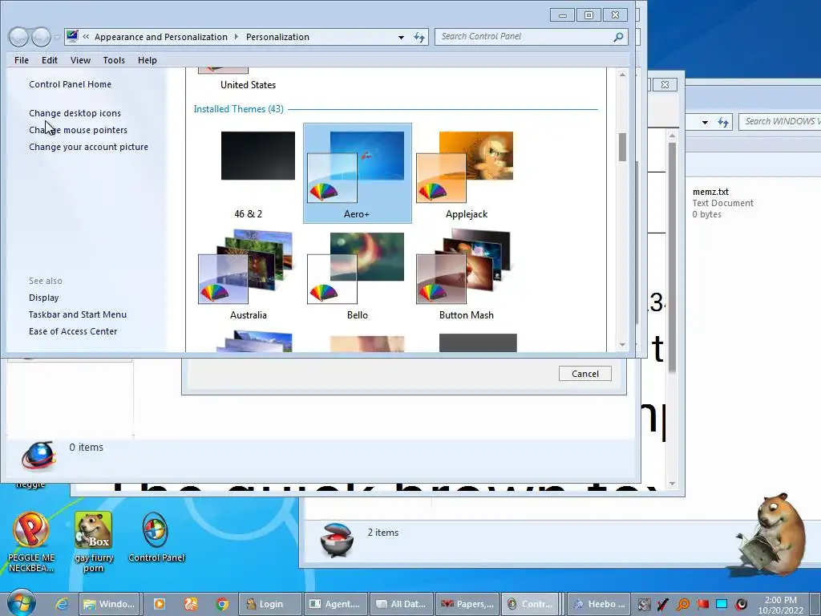Click the Forward navigation button

pyautogui.click(x=41, y=37)
